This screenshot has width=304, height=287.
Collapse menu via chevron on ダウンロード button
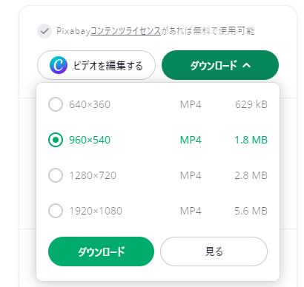point(246,65)
